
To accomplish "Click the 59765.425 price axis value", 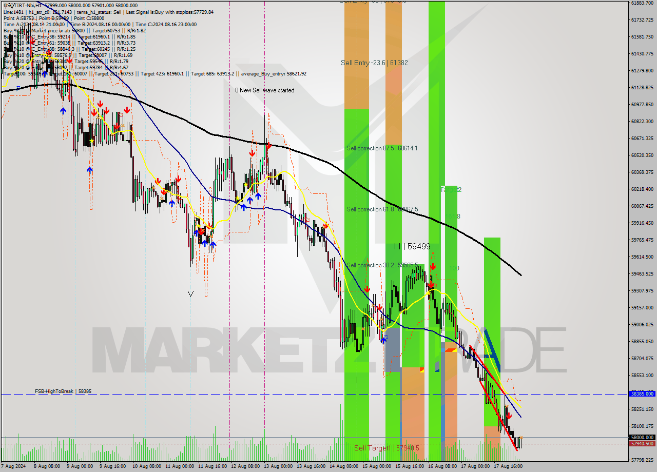I will (642, 240).
